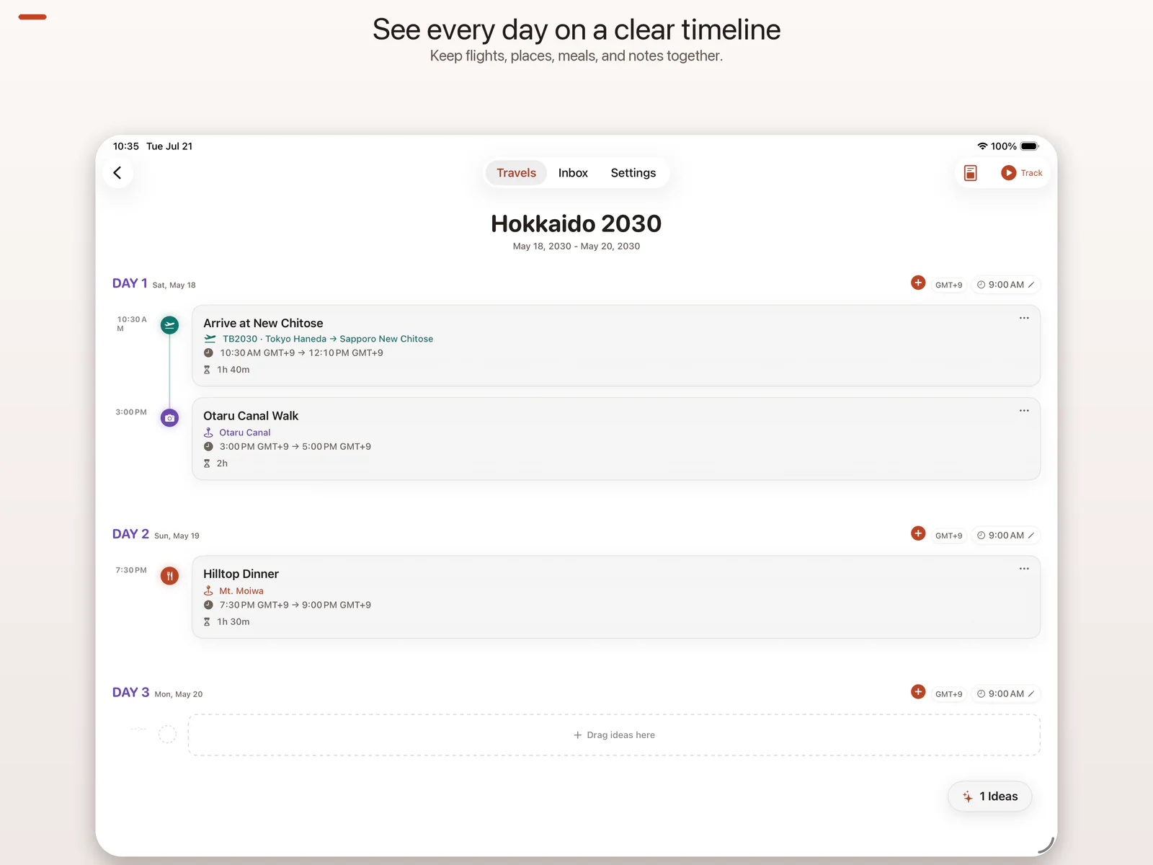Viewport: 1153px width, 865px height.
Task: Change the Day 2 GMT+9 timezone
Action: pyautogui.click(x=948, y=536)
